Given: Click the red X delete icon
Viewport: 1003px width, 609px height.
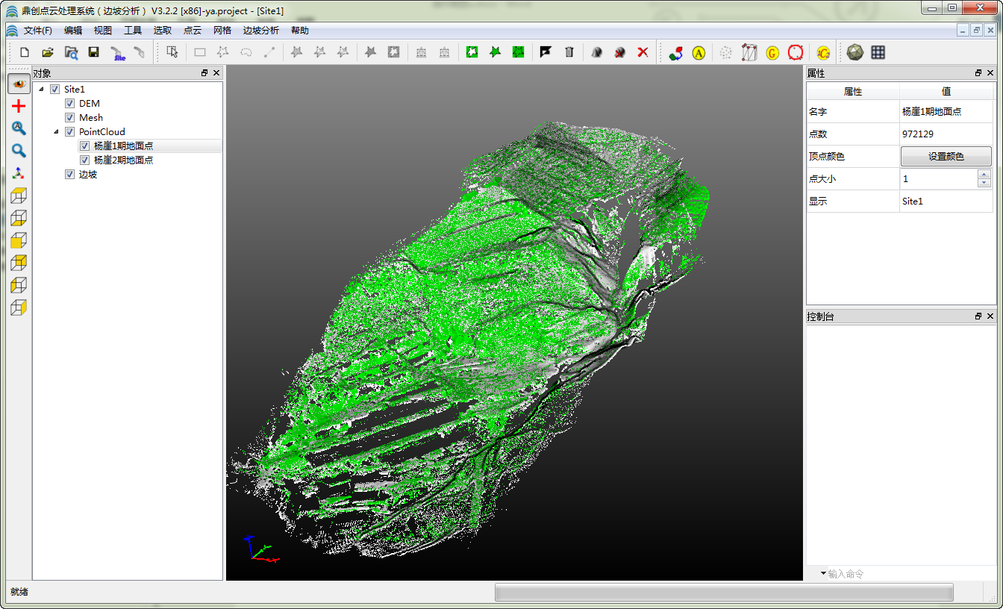Looking at the screenshot, I should 643,52.
